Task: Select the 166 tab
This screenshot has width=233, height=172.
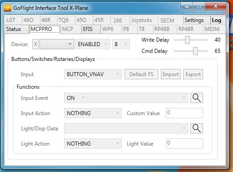Action: (120, 20)
